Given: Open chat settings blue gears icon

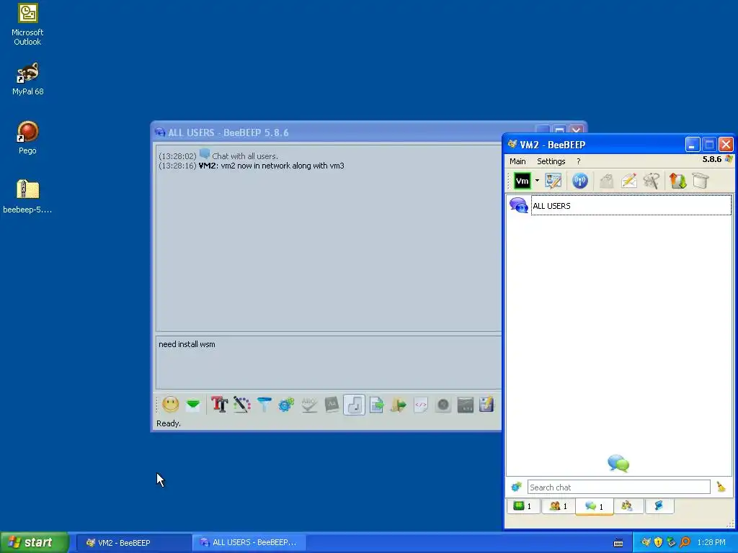Looking at the screenshot, I should (286, 405).
